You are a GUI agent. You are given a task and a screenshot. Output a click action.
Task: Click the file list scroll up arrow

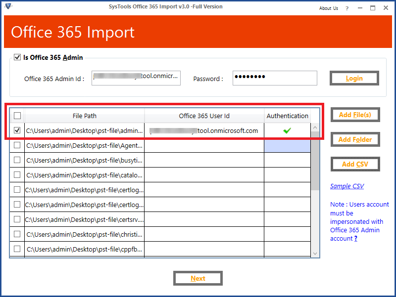[x=315, y=127]
